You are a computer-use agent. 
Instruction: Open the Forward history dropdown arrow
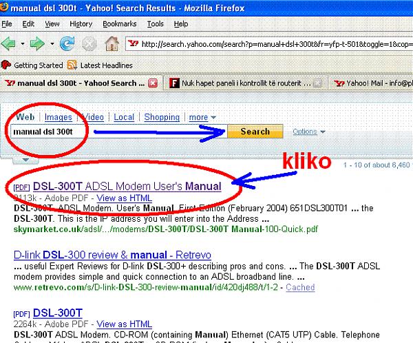coord(52,44)
